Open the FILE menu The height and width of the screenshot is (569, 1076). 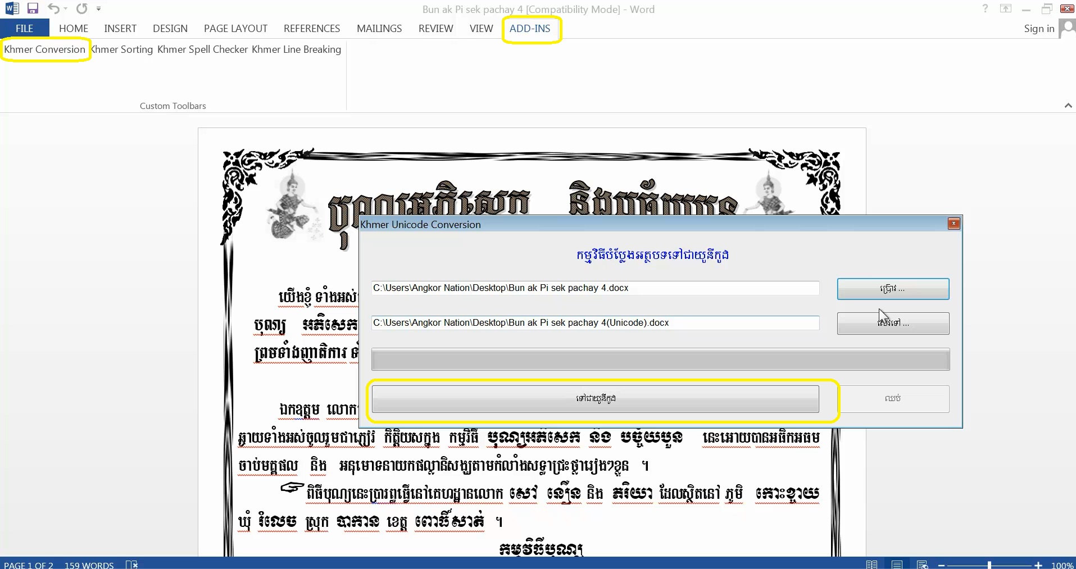point(24,28)
